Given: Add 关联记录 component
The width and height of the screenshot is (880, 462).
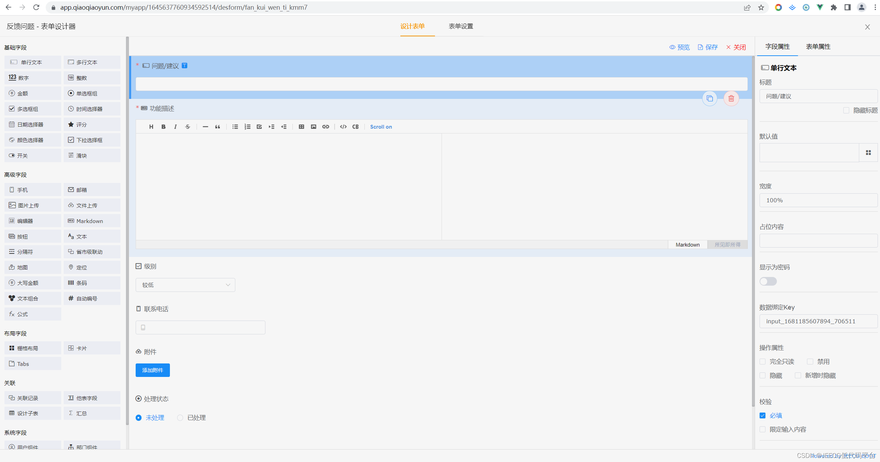Looking at the screenshot, I should (33, 398).
